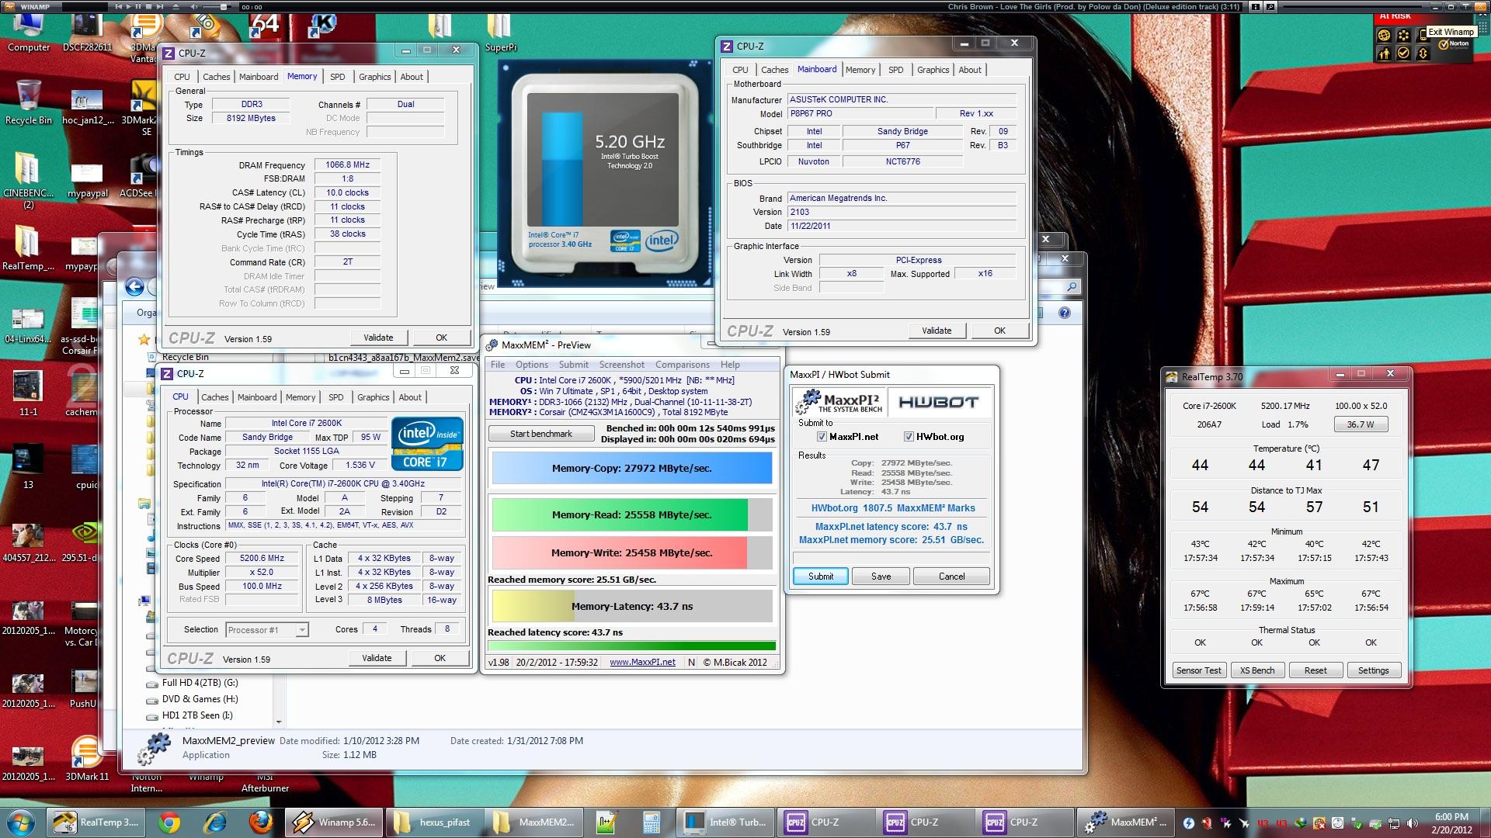Click Norton parental controls people icon

coord(1384,54)
